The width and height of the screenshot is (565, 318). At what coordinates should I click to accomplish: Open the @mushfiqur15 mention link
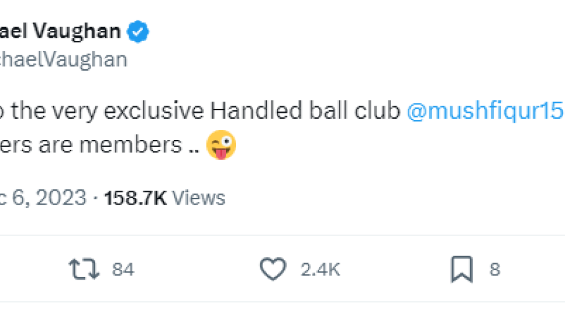(485, 111)
